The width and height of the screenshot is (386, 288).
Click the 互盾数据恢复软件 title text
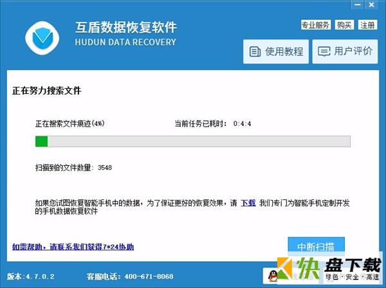pyautogui.click(x=126, y=27)
